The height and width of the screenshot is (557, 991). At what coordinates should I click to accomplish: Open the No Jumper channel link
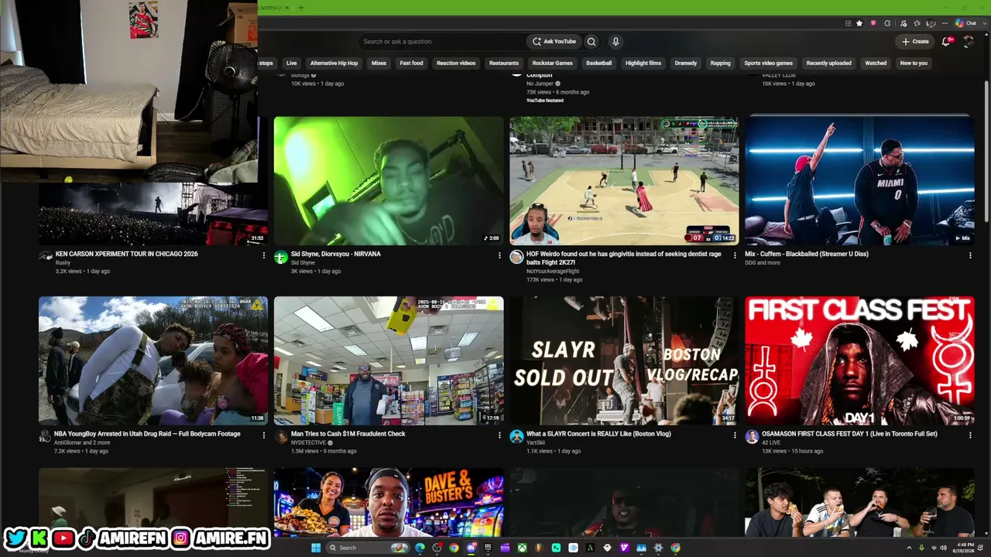[541, 84]
